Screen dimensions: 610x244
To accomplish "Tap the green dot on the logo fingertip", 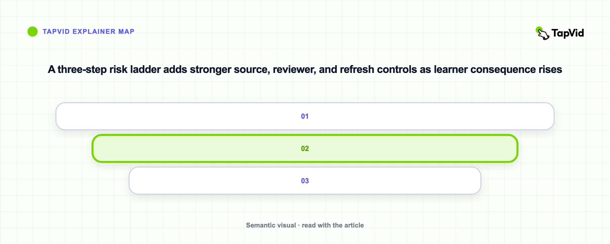I will point(539,29).
